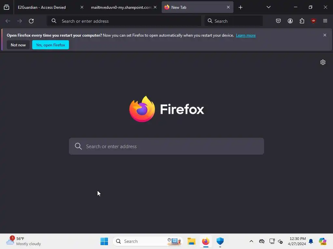Open notifications bell icon

pos(311,241)
